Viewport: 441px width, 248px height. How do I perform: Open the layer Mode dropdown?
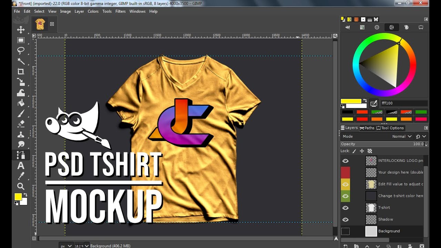click(x=377, y=136)
